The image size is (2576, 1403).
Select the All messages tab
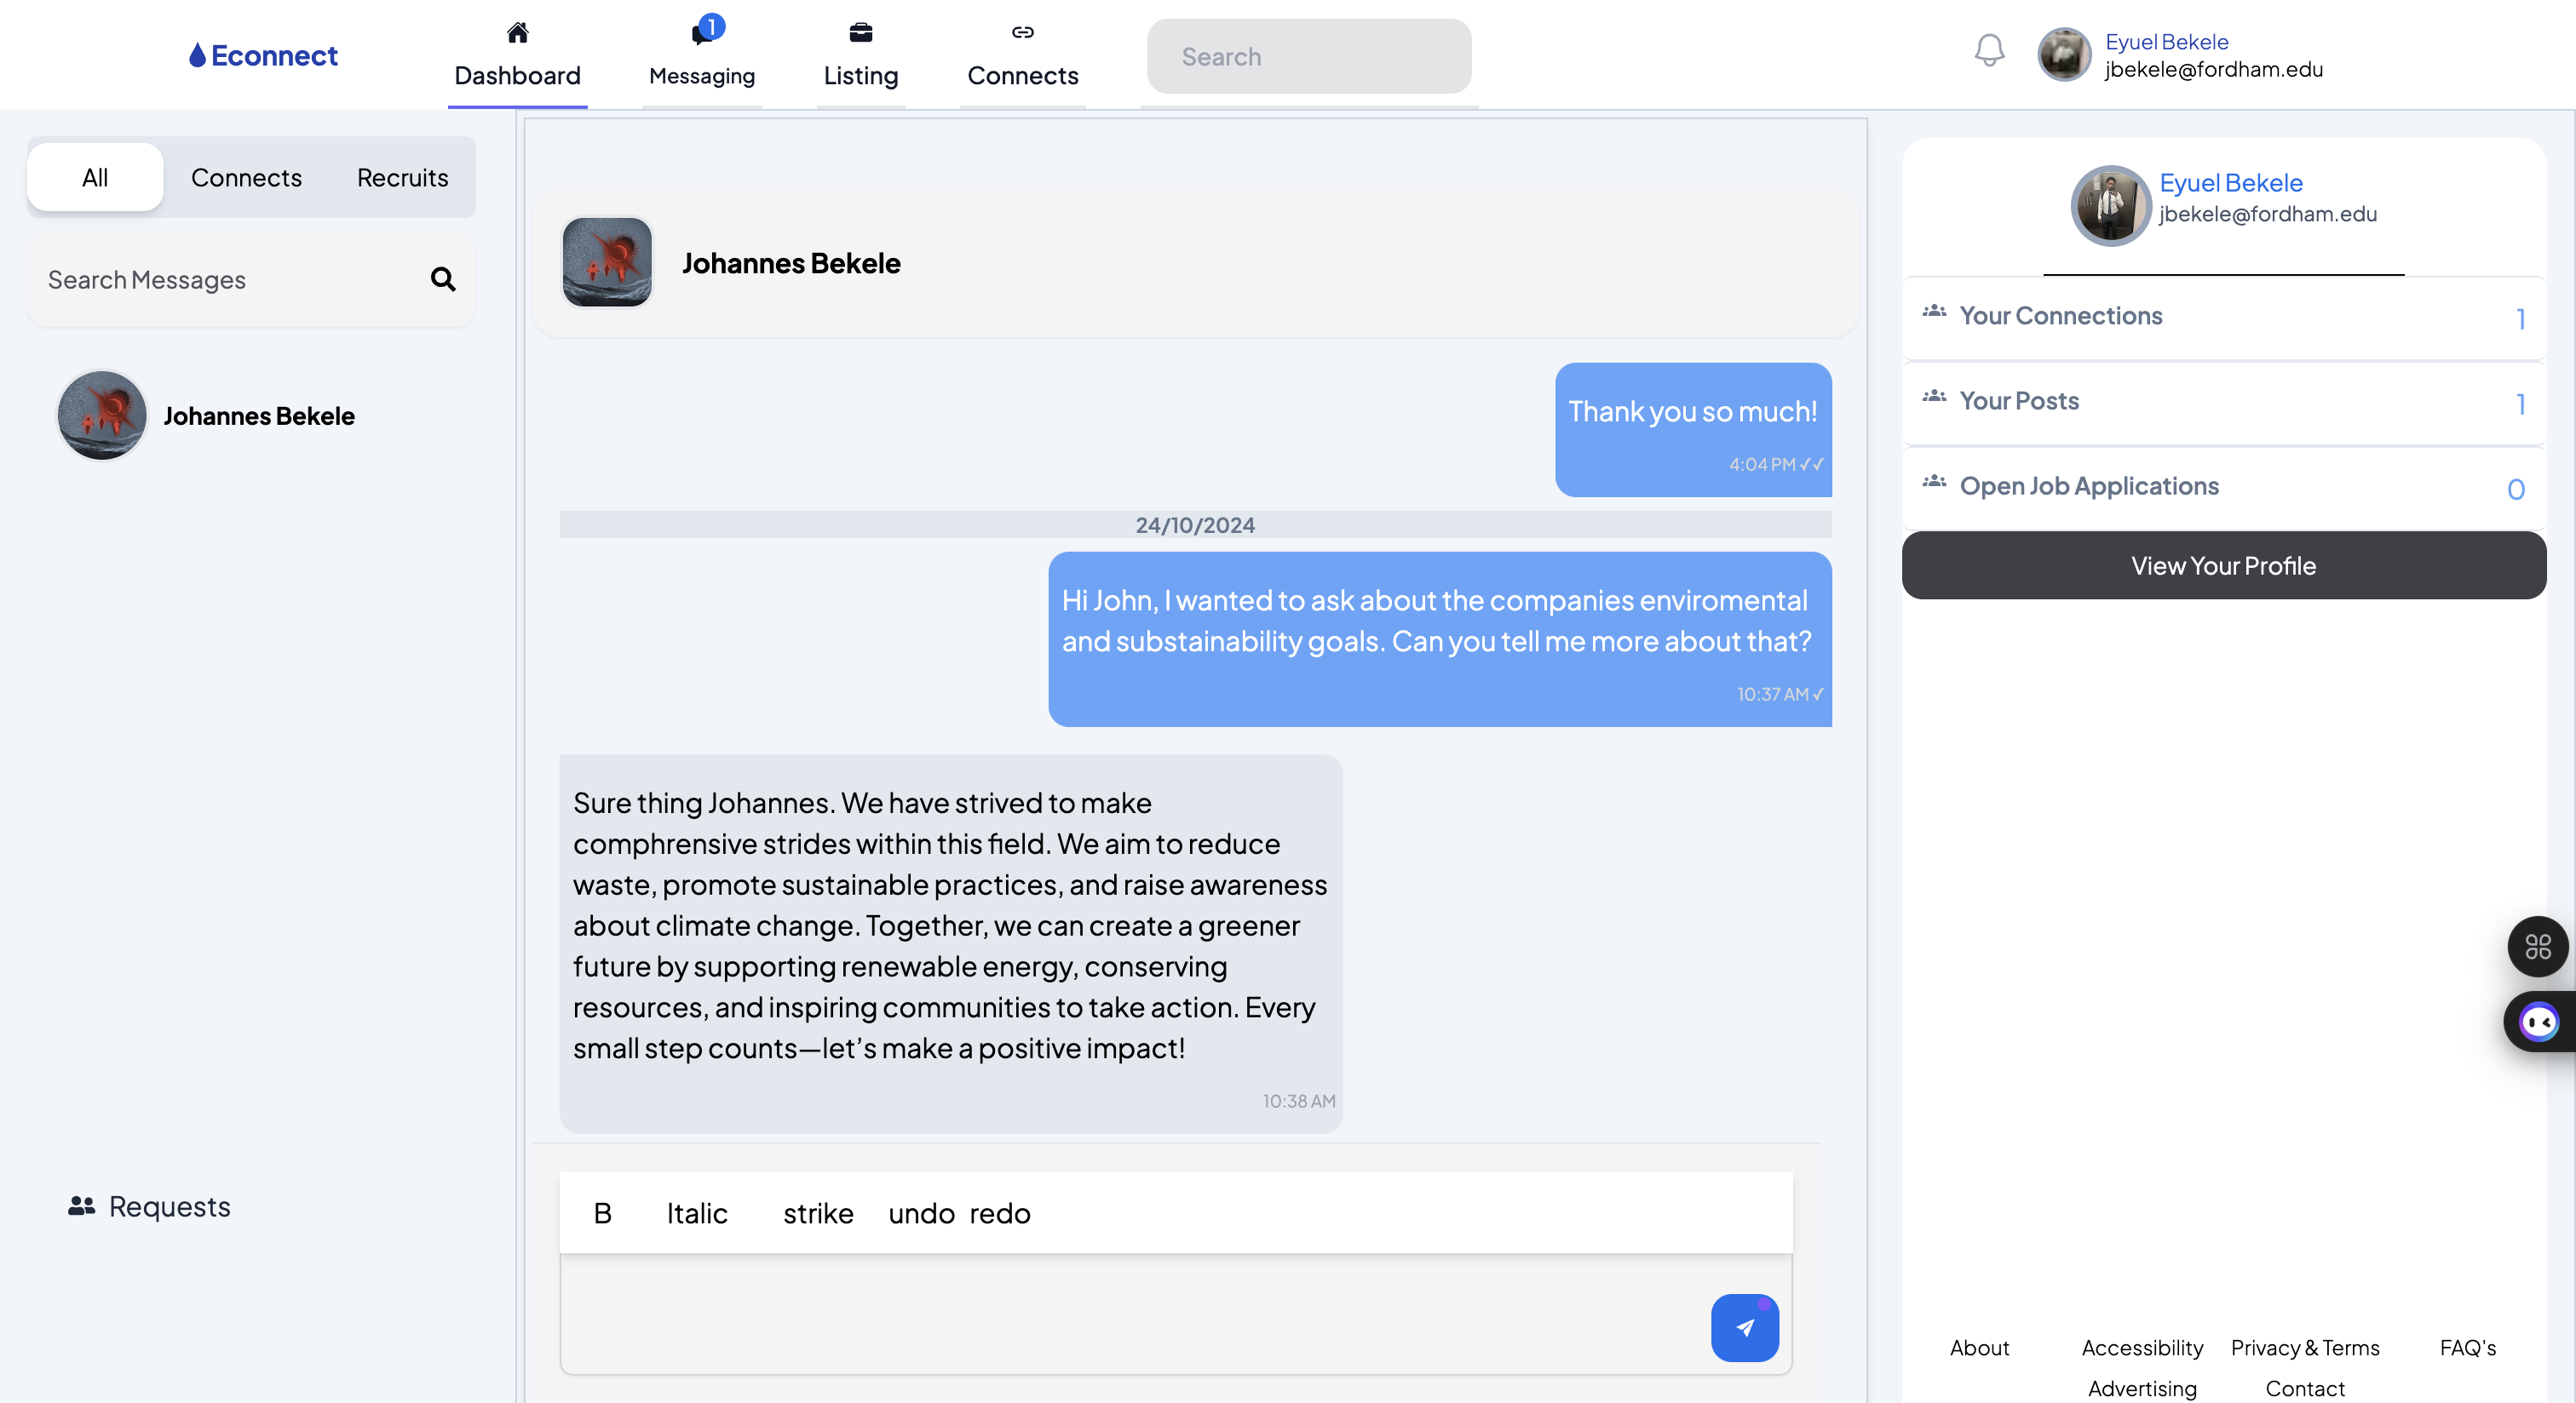coord(95,177)
